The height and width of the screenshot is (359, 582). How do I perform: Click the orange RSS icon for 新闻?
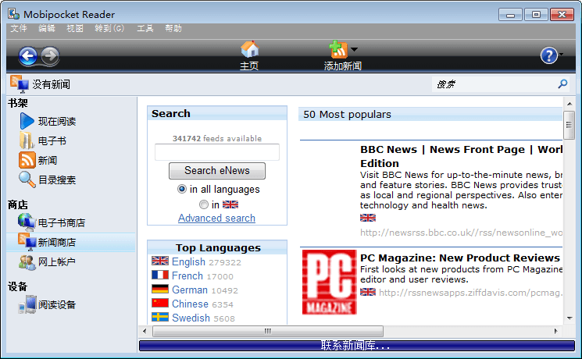[27, 160]
